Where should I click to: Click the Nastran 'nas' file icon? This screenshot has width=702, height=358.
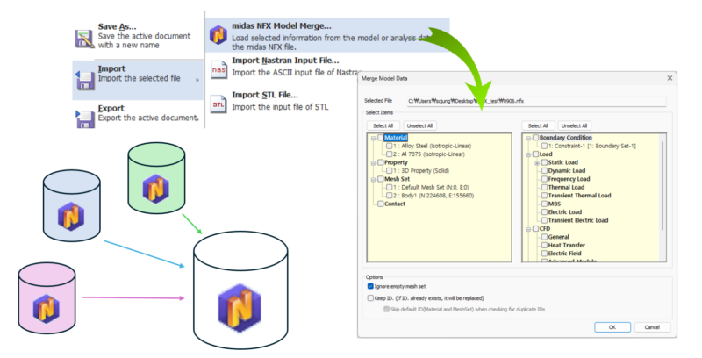coord(218,70)
